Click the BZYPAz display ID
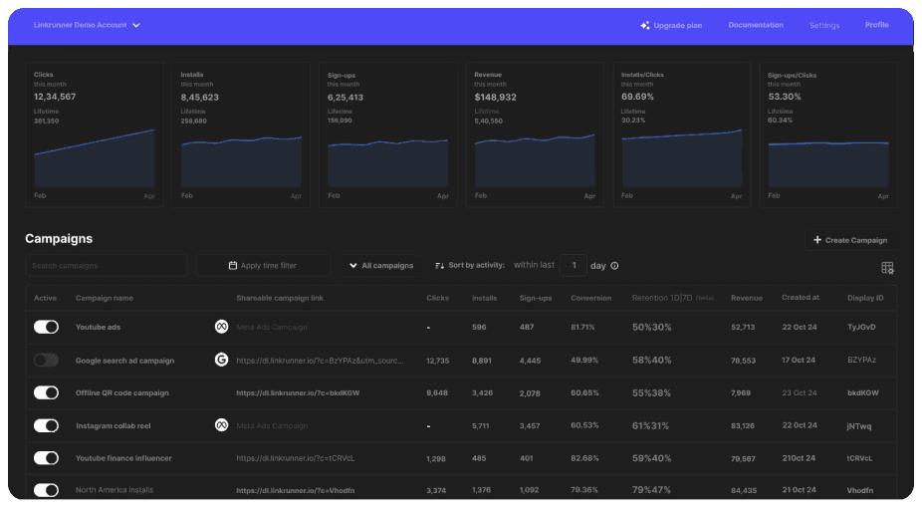Image resolution: width=922 pixels, height=508 pixels. pyautogui.click(x=861, y=360)
